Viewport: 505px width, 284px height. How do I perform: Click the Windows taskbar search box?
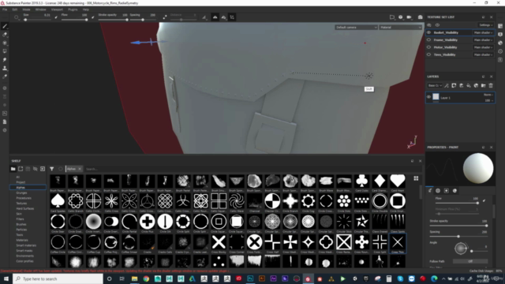point(58,278)
